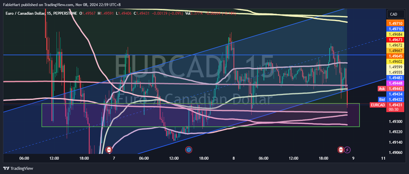Click the 1.49599 price label
This screenshot has height=174, width=409.
[x=396, y=67]
